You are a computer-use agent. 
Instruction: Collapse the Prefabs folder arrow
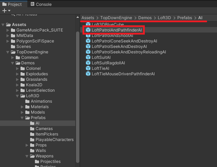tap(22, 118)
